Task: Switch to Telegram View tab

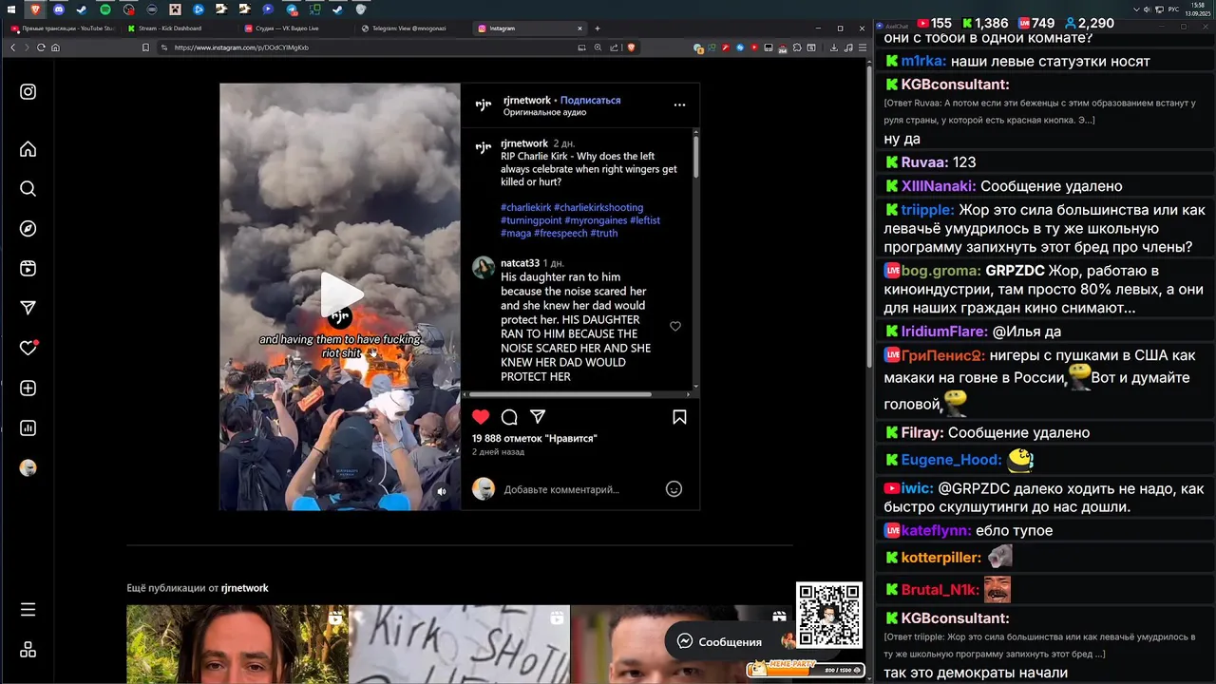Action: tap(410, 28)
